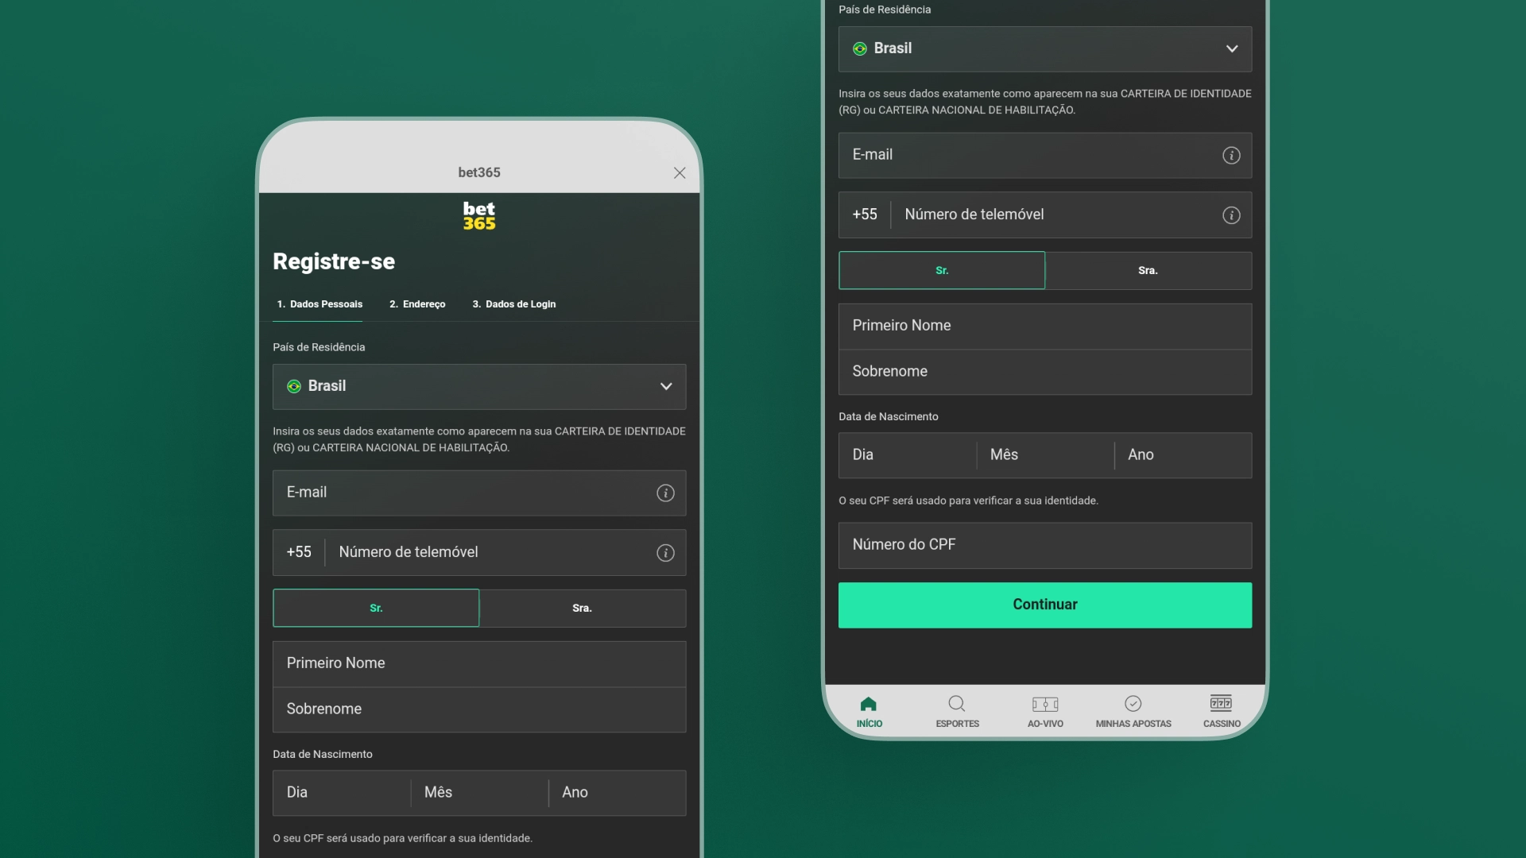
Task: Open Dia dropdown on left phone
Action: 342,793
